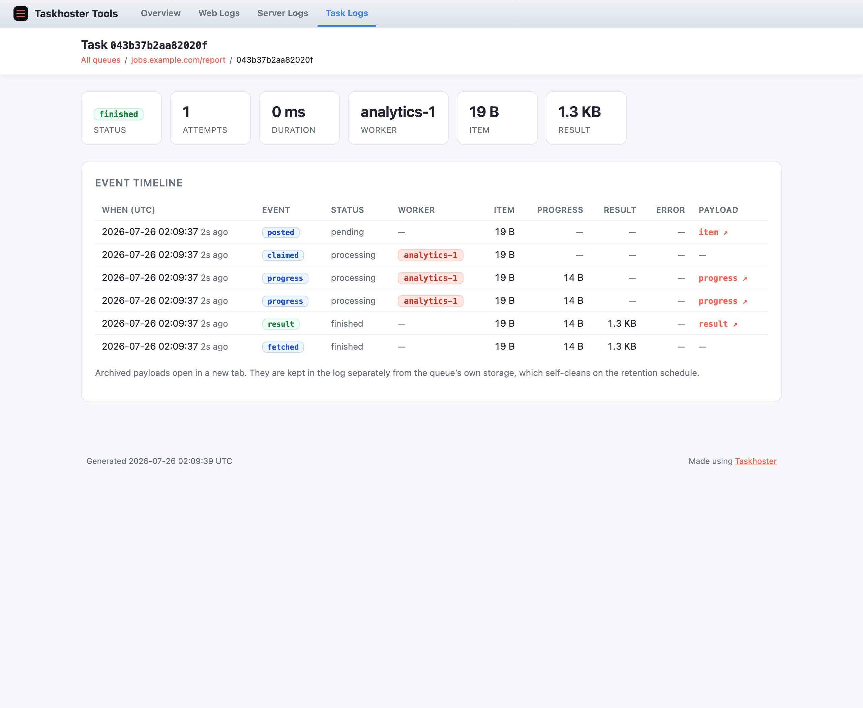Viewport: 863px width, 708px height.
Task: Click the Taskhoster Tools logo icon
Action: (21, 13)
